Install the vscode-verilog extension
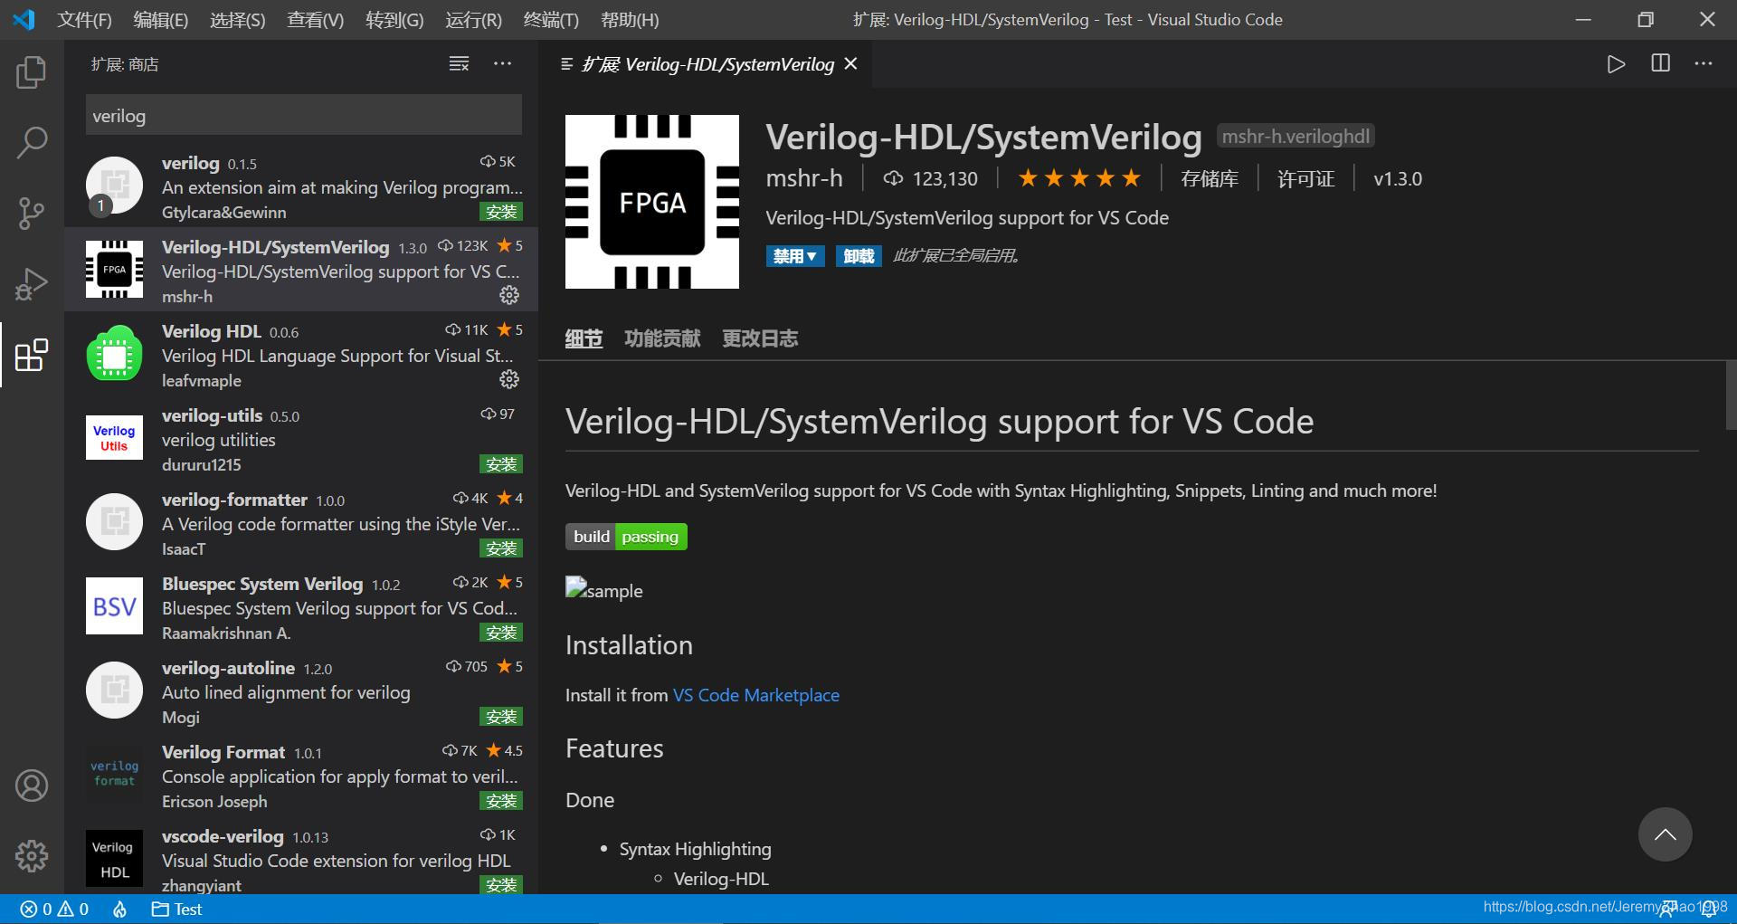Image resolution: width=1737 pixels, height=924 pixels. pos(501,884)
